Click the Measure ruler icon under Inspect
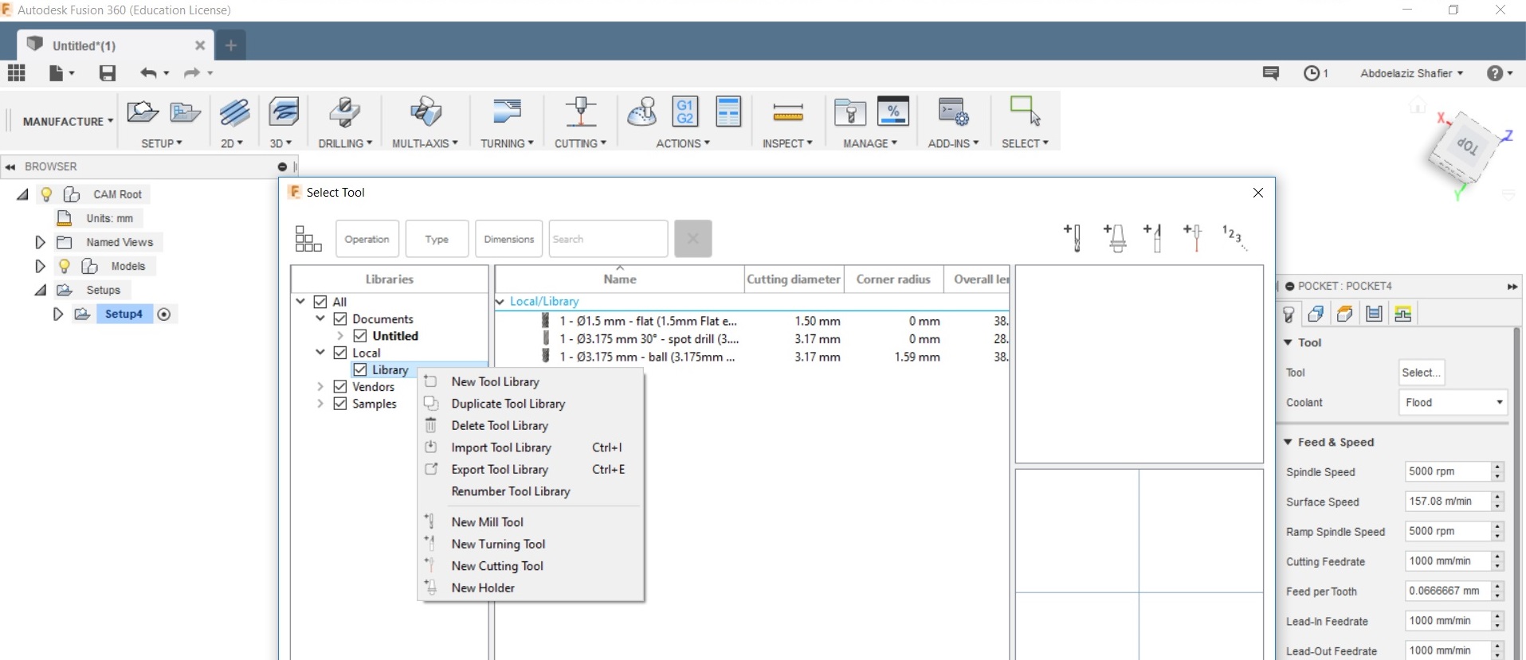 [788, 114]
